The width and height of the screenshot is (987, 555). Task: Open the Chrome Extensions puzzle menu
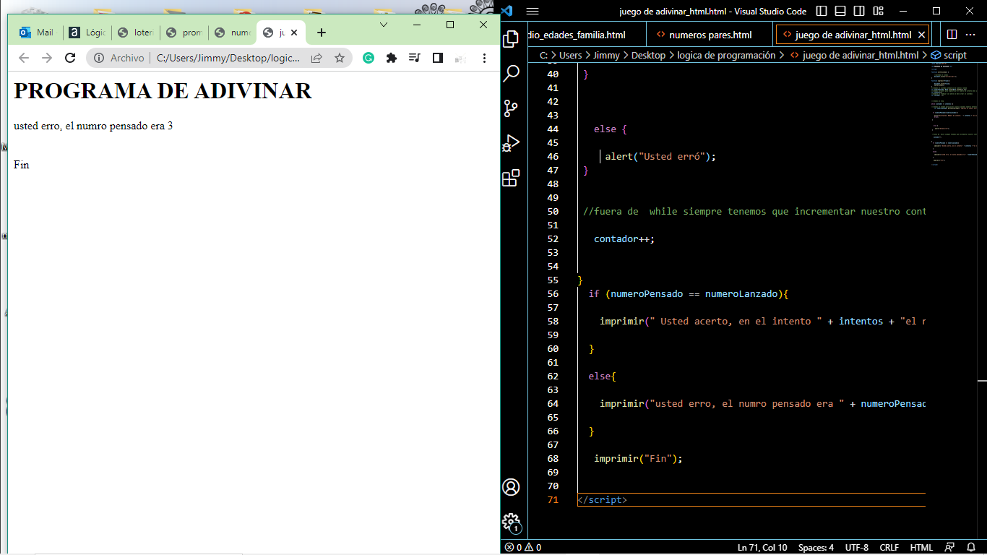(x=392, y=58)
